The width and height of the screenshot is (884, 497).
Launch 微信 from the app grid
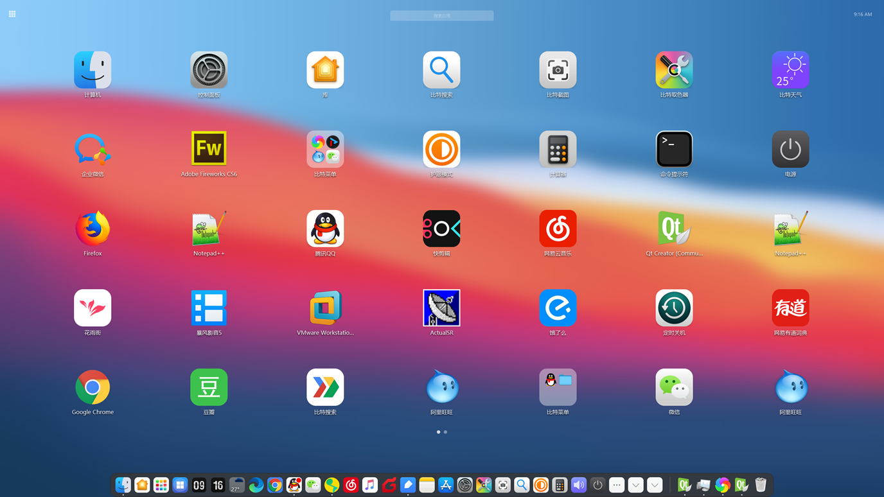(x=674, y=387)
